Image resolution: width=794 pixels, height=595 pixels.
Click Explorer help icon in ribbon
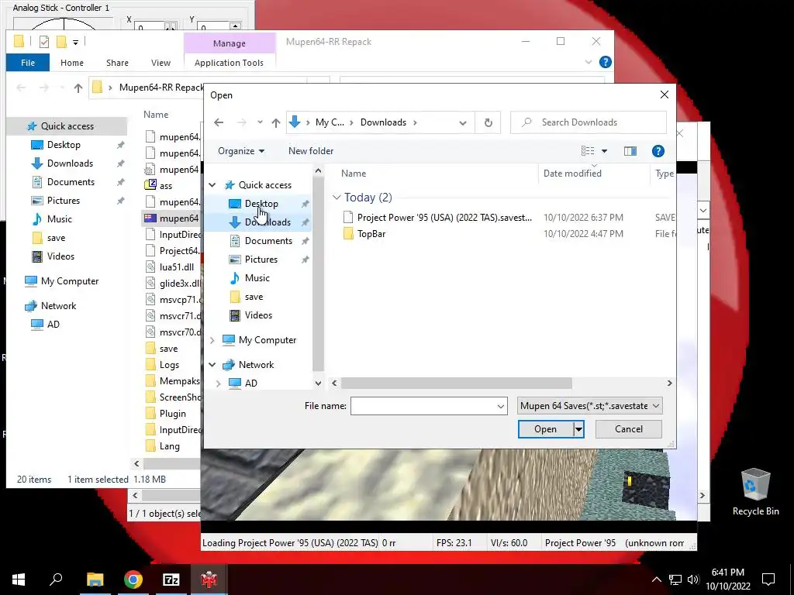[605, 62]
